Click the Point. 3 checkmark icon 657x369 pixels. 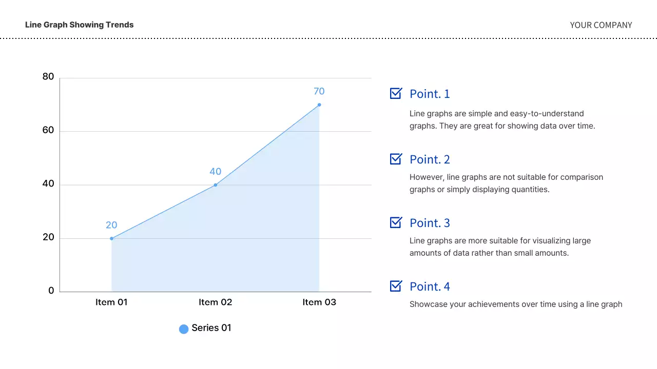pos(396,222)
